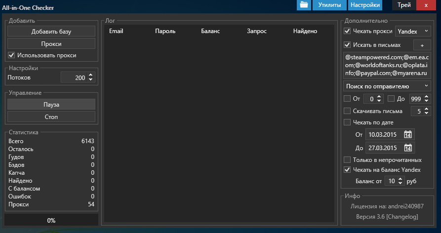This screenshot has height=233, width=441.
Task: Click the Email column header
Action: point(116,31)
